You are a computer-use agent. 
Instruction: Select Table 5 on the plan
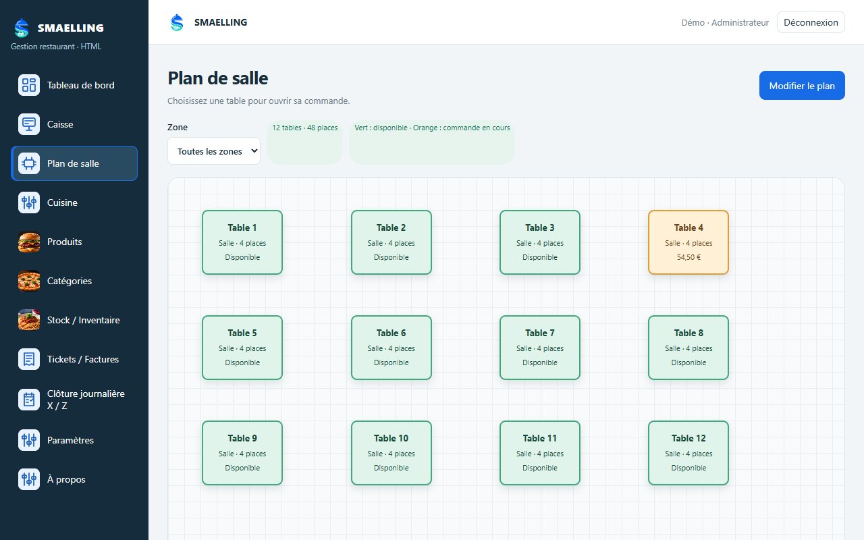click(242, 348)
